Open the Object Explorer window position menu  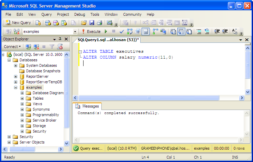[54, 39]
